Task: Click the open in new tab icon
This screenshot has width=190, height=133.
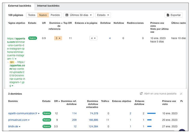Action: (x=141, y=94)
